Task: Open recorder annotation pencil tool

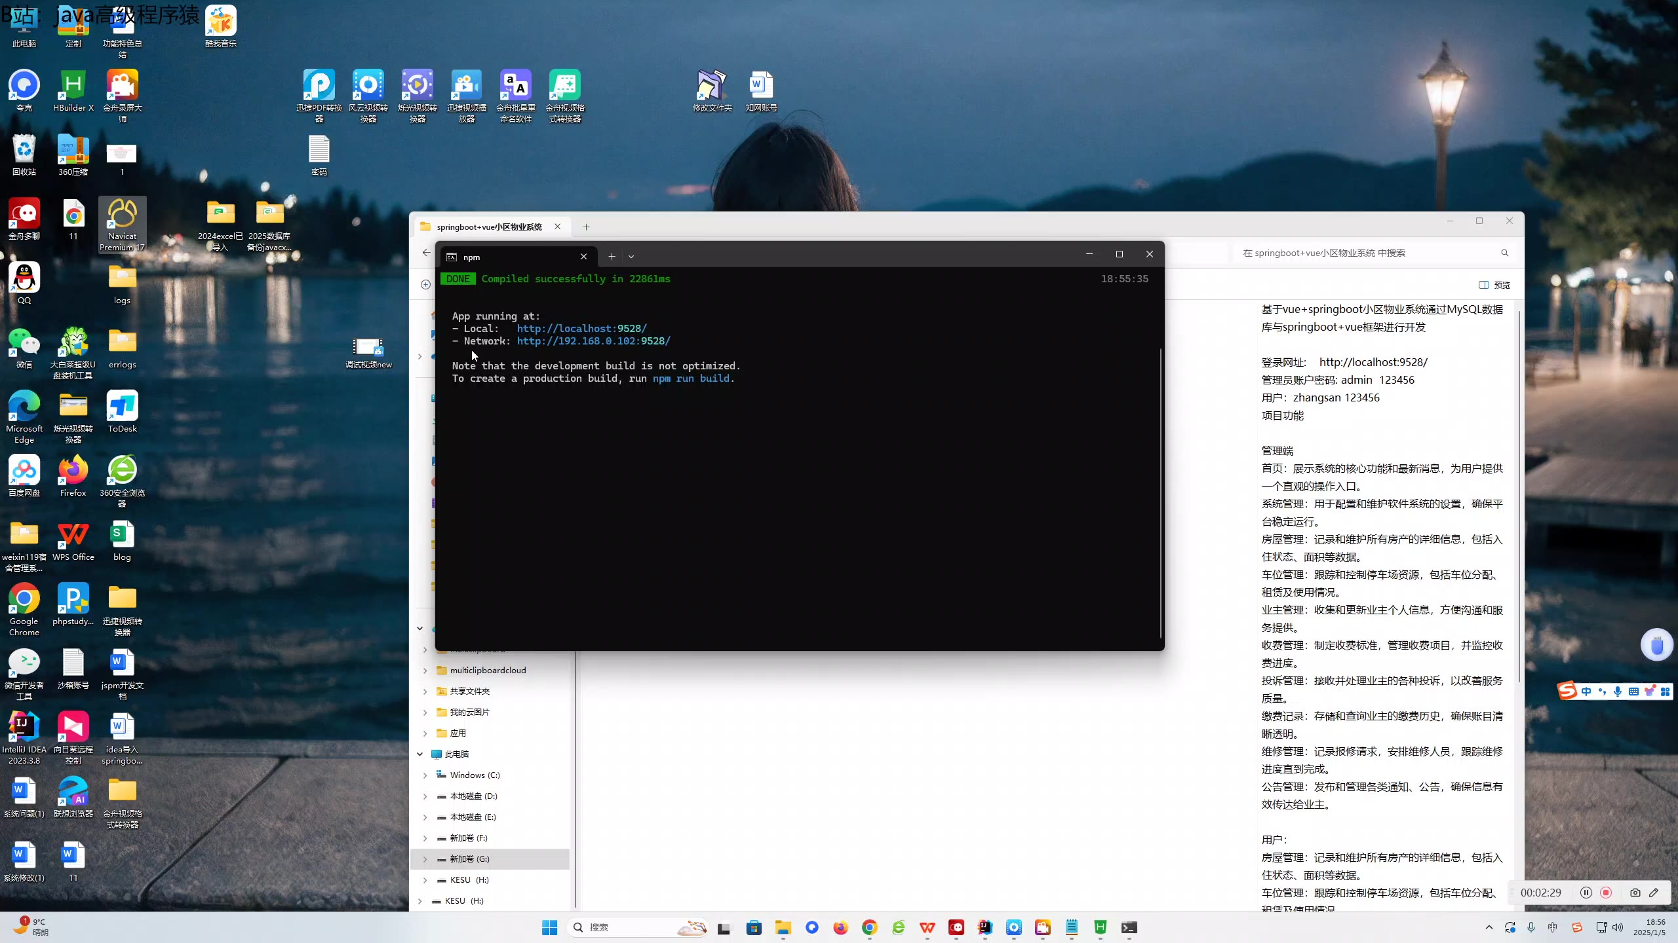Action: point(1654,893)
